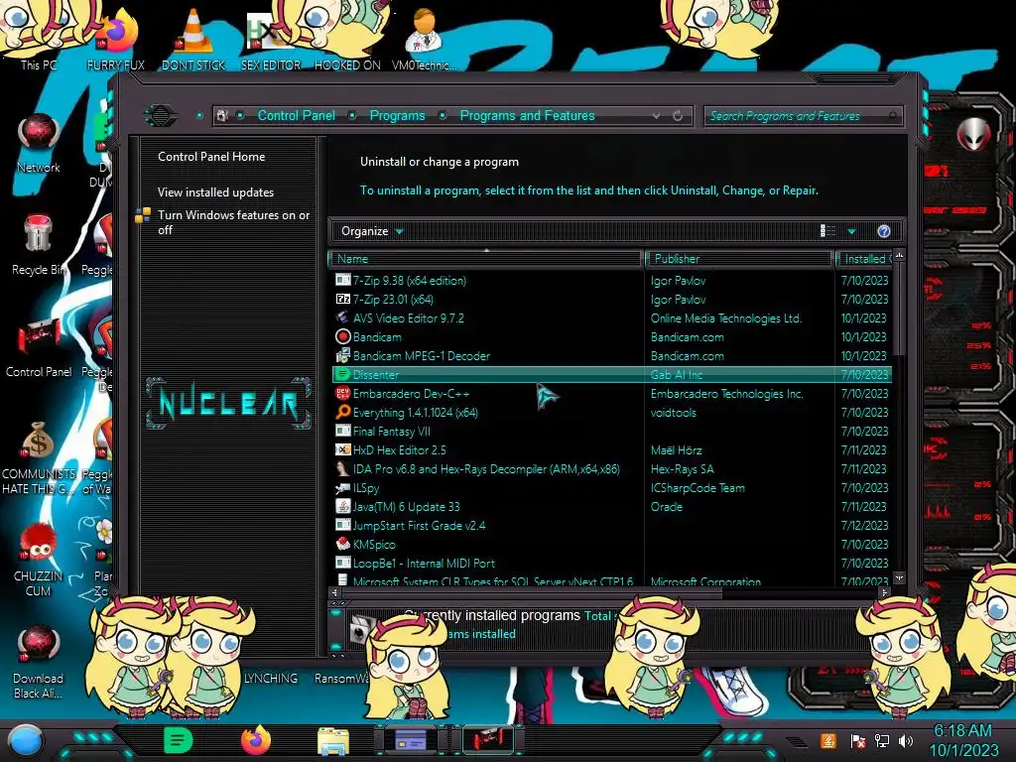Select JumpStart First Grade v2.4 row

[611, 526]
